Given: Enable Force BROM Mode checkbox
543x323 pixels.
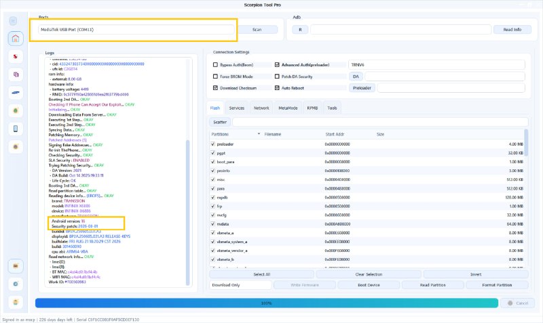Looking at the screenshot, I should [215, 77].
